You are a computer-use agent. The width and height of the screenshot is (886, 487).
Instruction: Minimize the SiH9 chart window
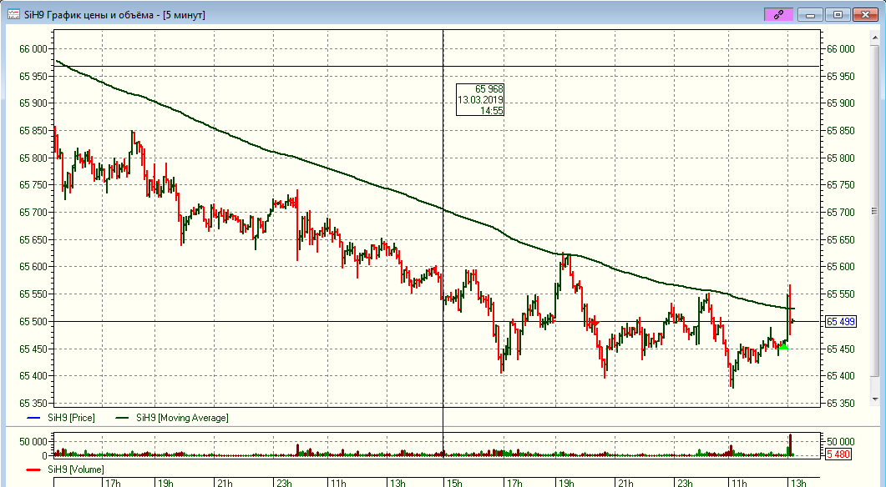click(811, 14)
